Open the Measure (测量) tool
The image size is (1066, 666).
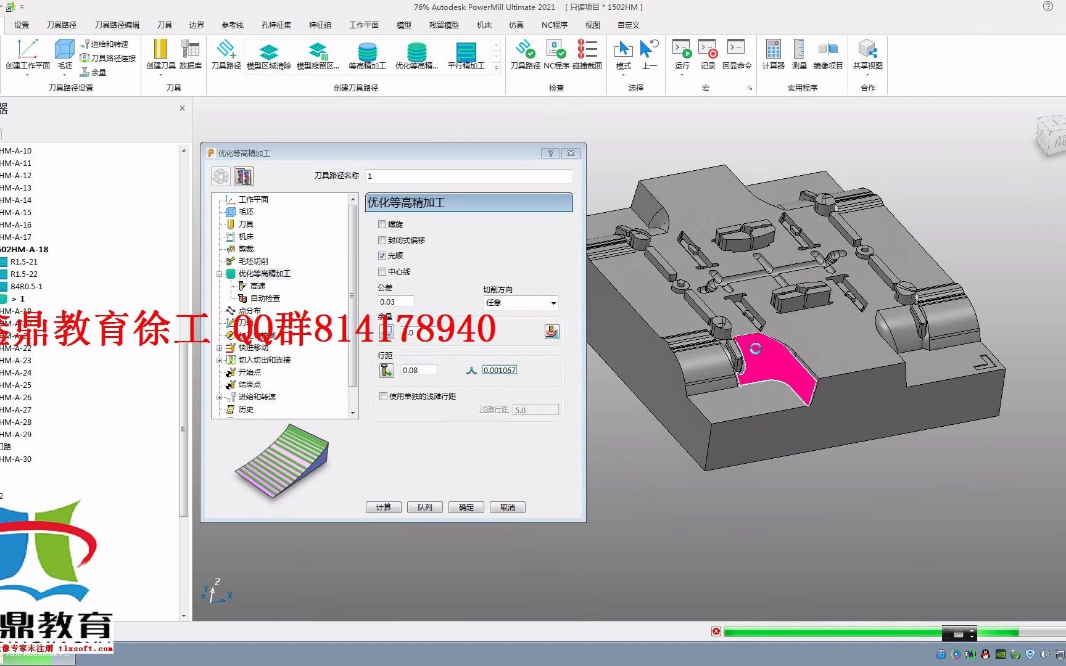click(799, 54)
